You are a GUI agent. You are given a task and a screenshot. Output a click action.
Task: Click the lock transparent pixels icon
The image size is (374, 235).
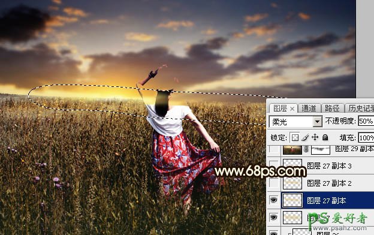295,137
